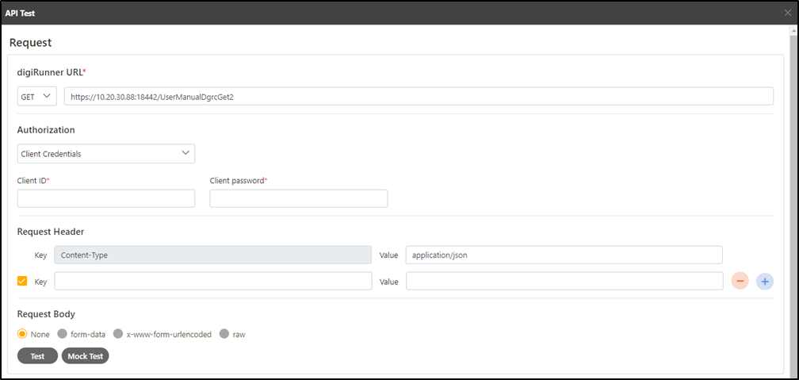Choose x-www-form-urlencoded body type
Viewport: 799px width, 380px height.
pos(119,334)
